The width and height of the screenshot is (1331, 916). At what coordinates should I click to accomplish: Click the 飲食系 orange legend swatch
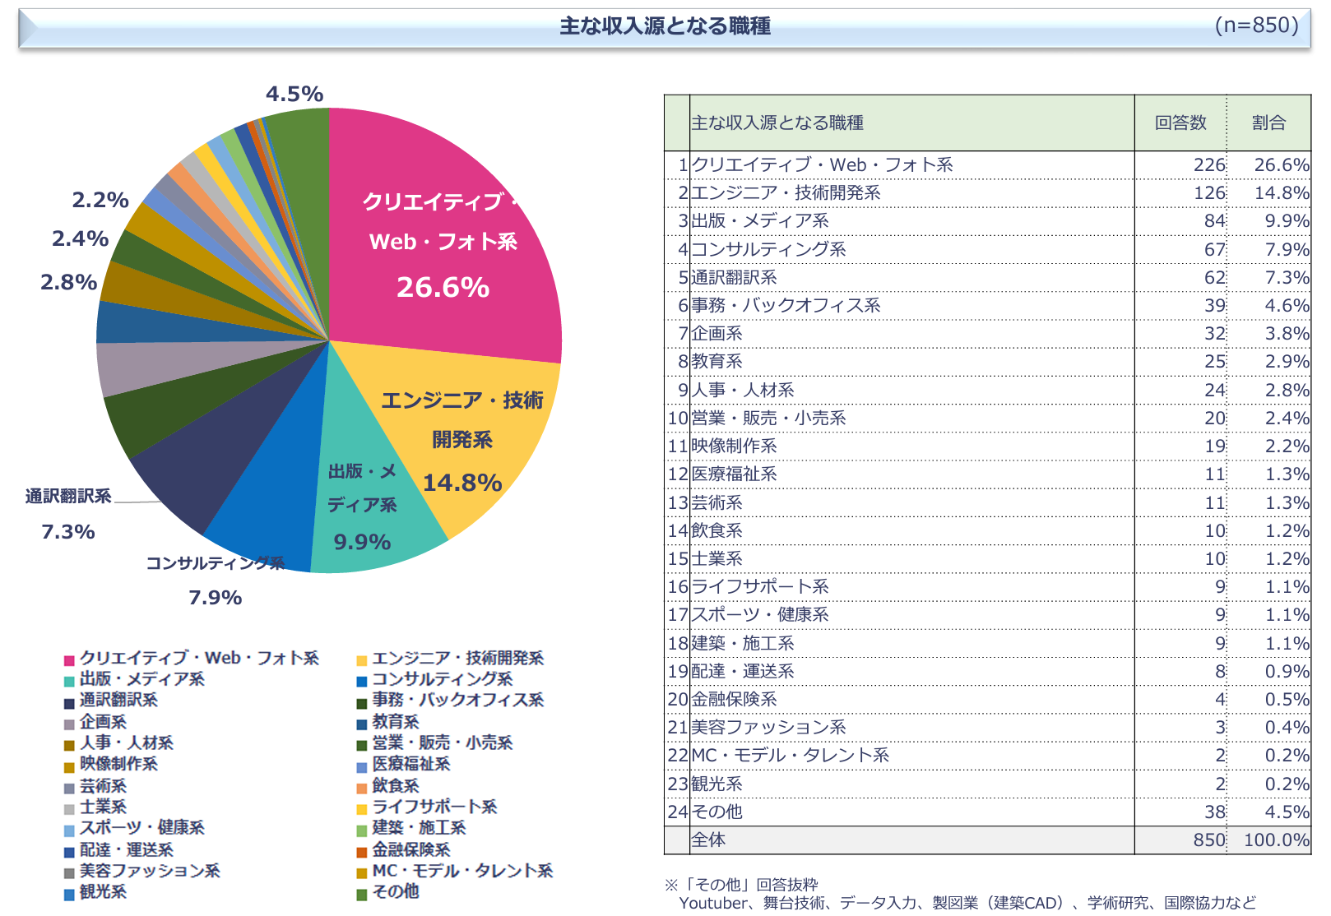[x=361, y=789]
